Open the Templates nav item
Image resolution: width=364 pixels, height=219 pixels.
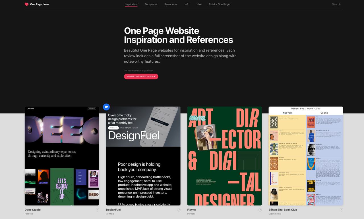(151, 4)
